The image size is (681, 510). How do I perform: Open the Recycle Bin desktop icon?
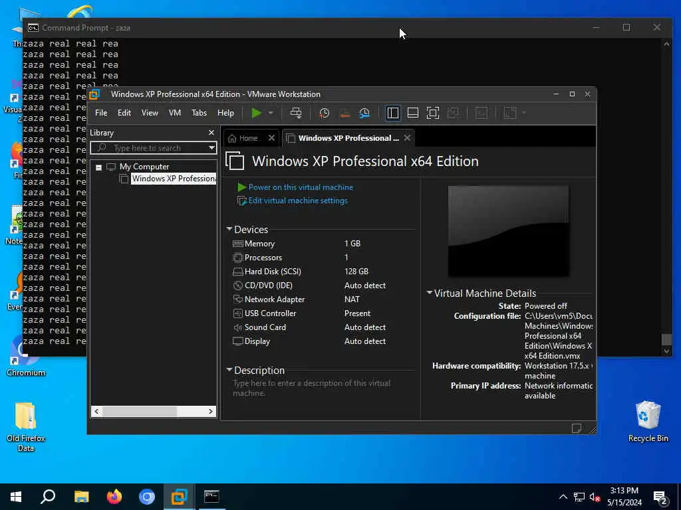click(x=648, y=422)
